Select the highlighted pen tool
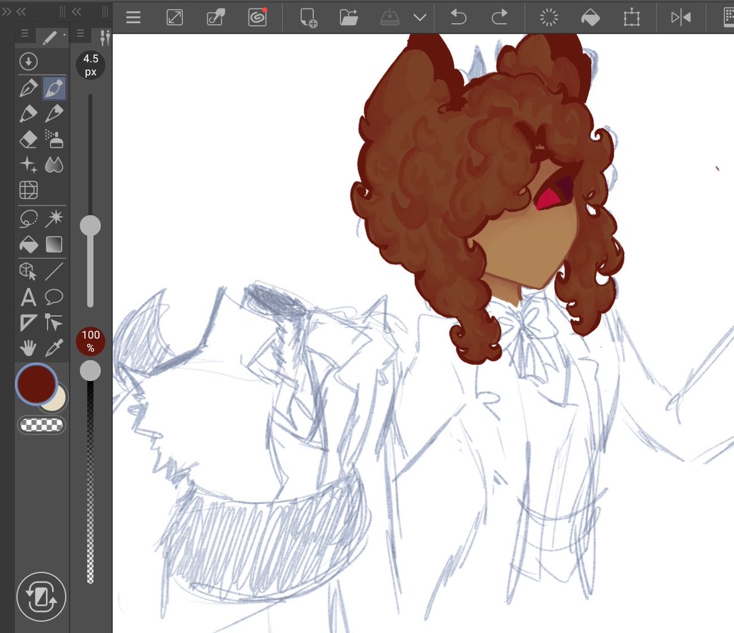The width and height of the screenshot is (734, 633). pyautogui.click(x=54, y=89)
